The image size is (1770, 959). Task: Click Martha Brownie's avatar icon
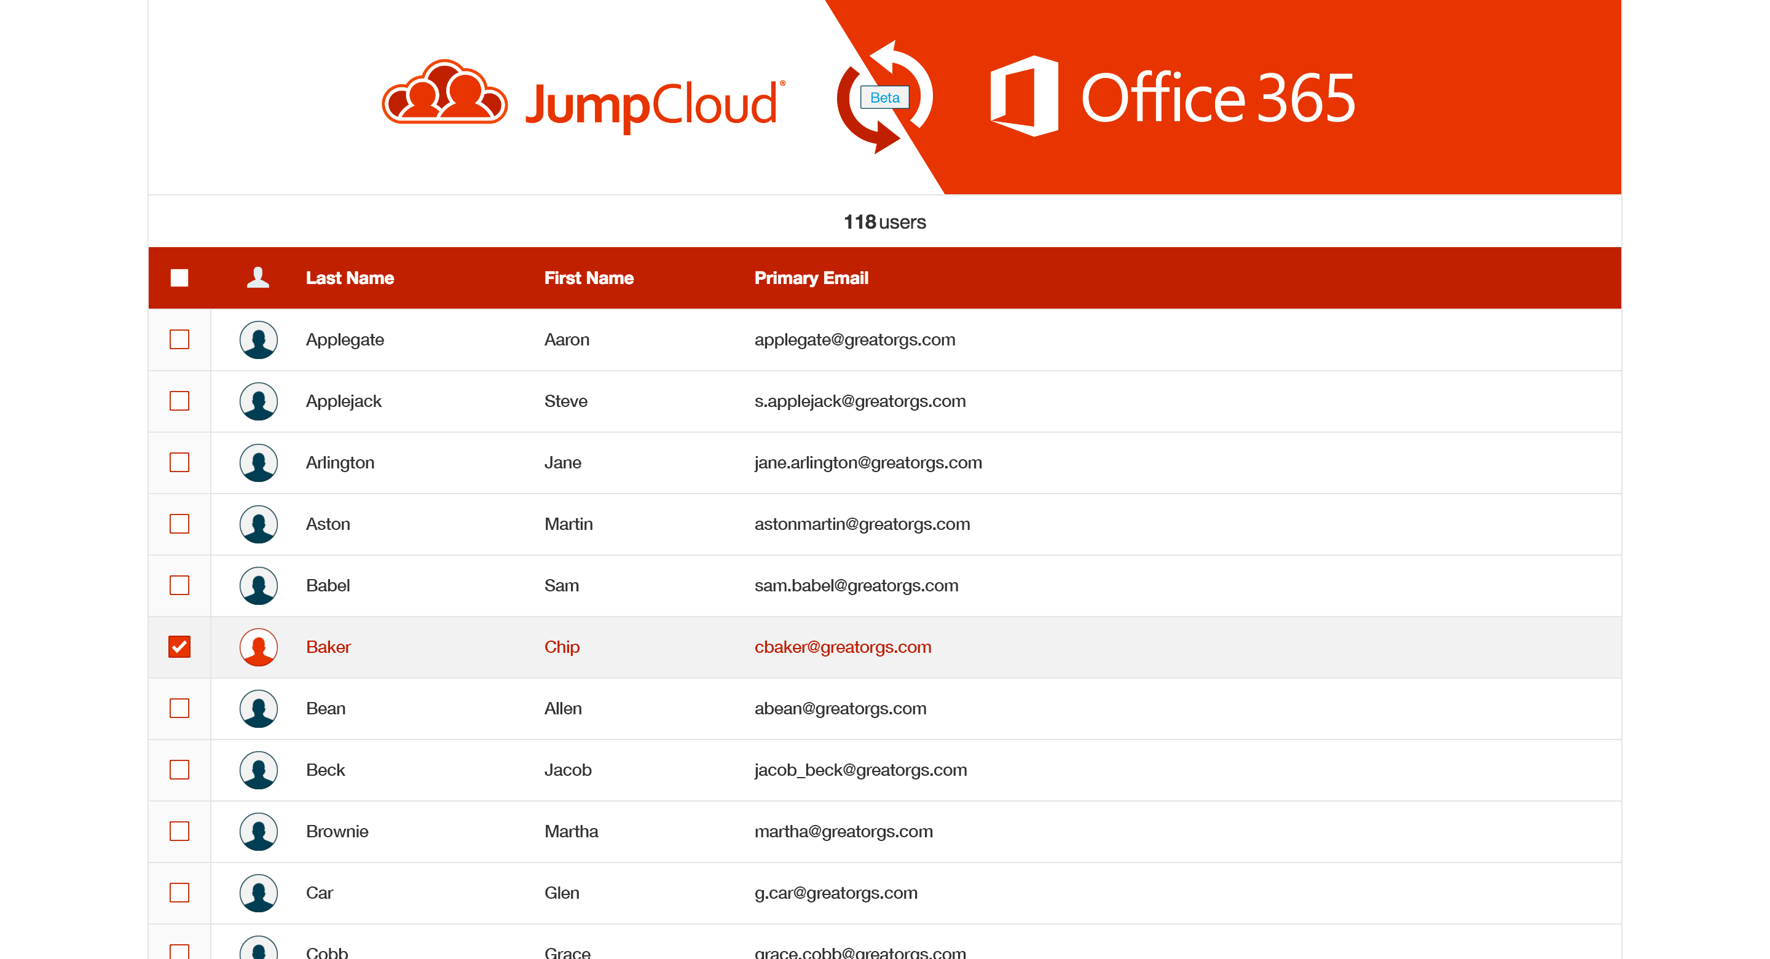258,831
